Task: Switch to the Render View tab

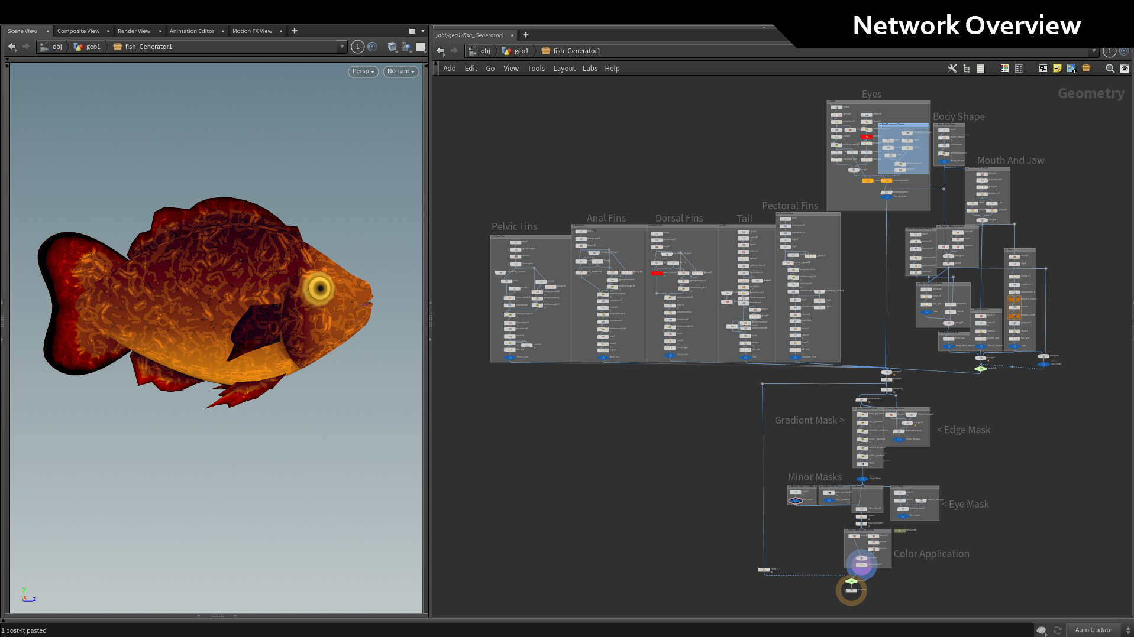Action: click(134, 31)
